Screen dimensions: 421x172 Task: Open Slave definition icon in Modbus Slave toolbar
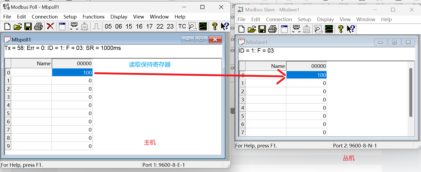(284, 29)
